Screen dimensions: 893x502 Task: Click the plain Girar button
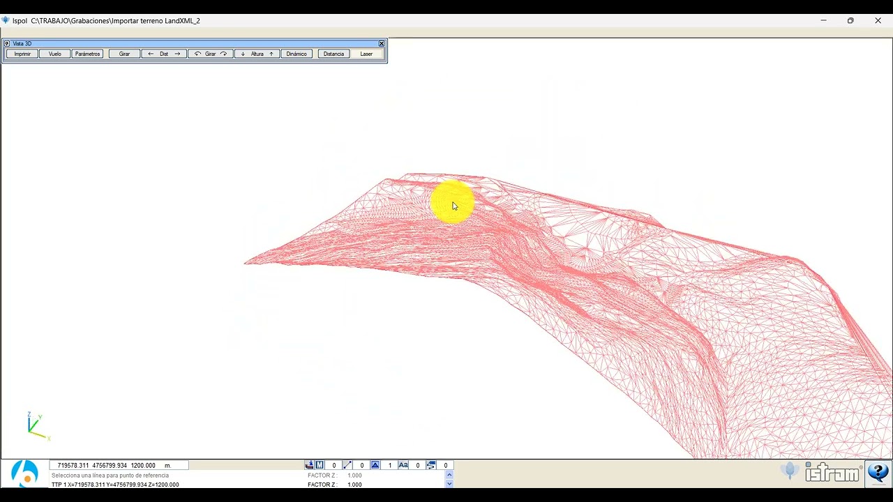point(124,54)
